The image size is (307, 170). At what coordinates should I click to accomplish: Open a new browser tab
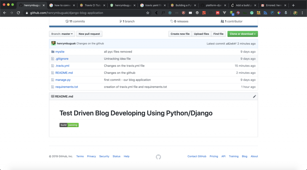(x=293, y=5)
